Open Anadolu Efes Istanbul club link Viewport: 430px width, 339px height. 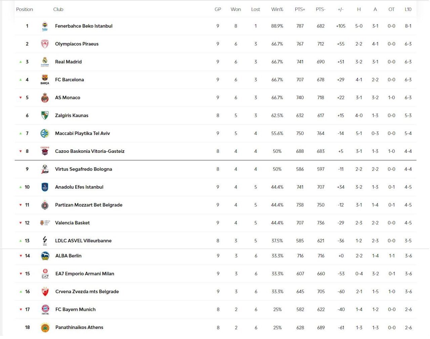click(x=79, y=187)
